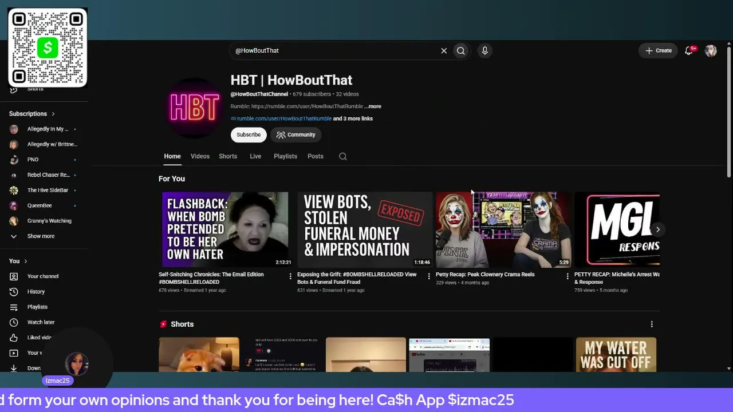Open options menu for Petty Recap Peak Clownery video
This screenshot has height=412, width=733.
pos(568,276)
